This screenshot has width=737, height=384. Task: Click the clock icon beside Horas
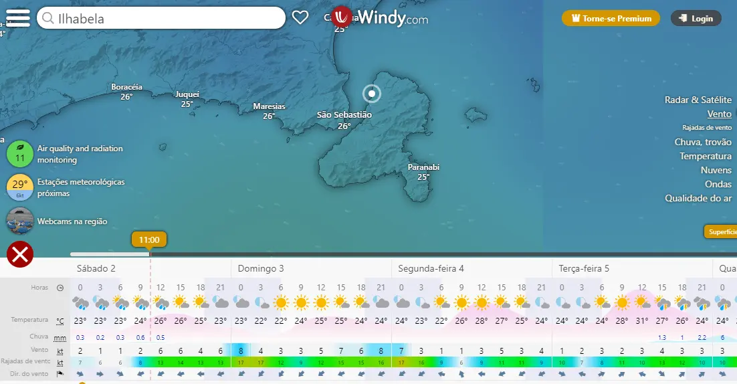60,288
